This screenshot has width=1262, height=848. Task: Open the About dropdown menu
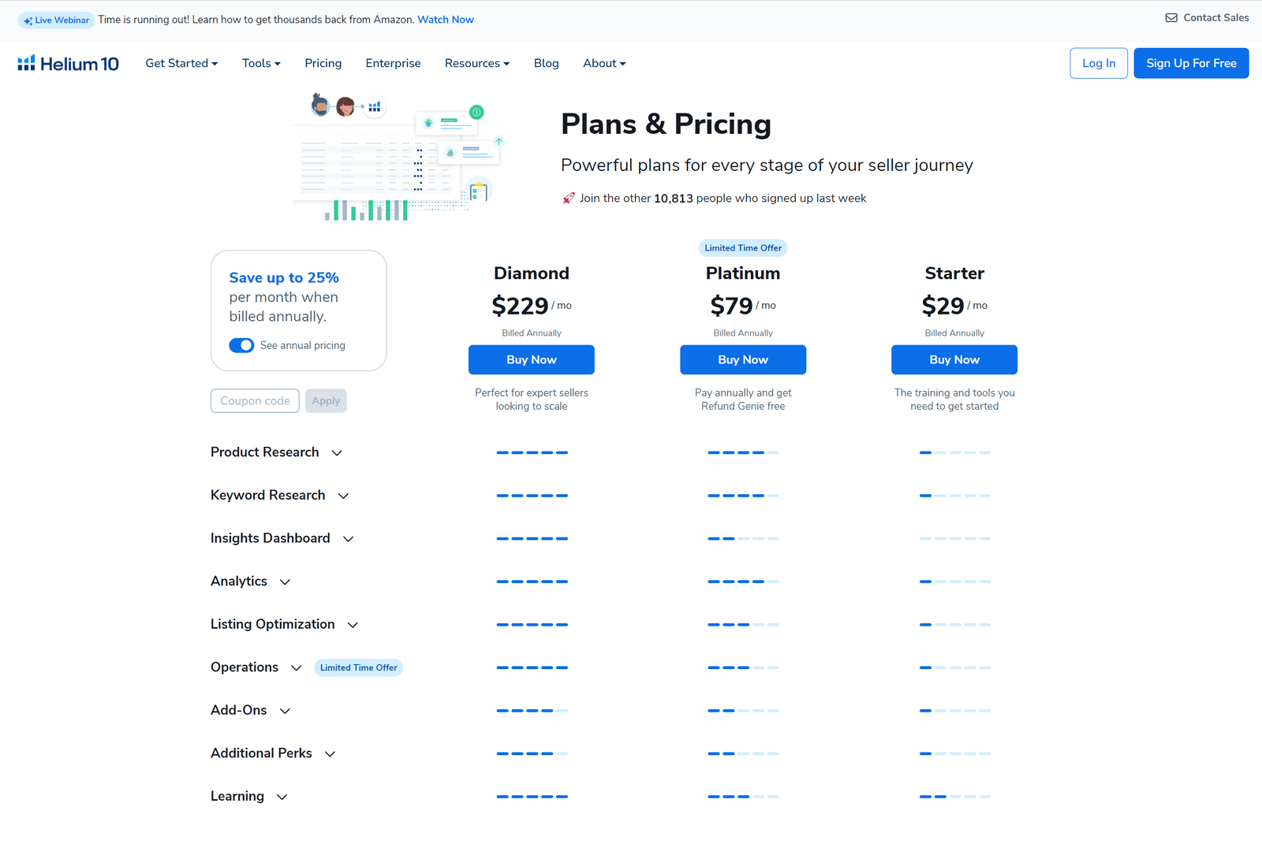pos(604,63)
